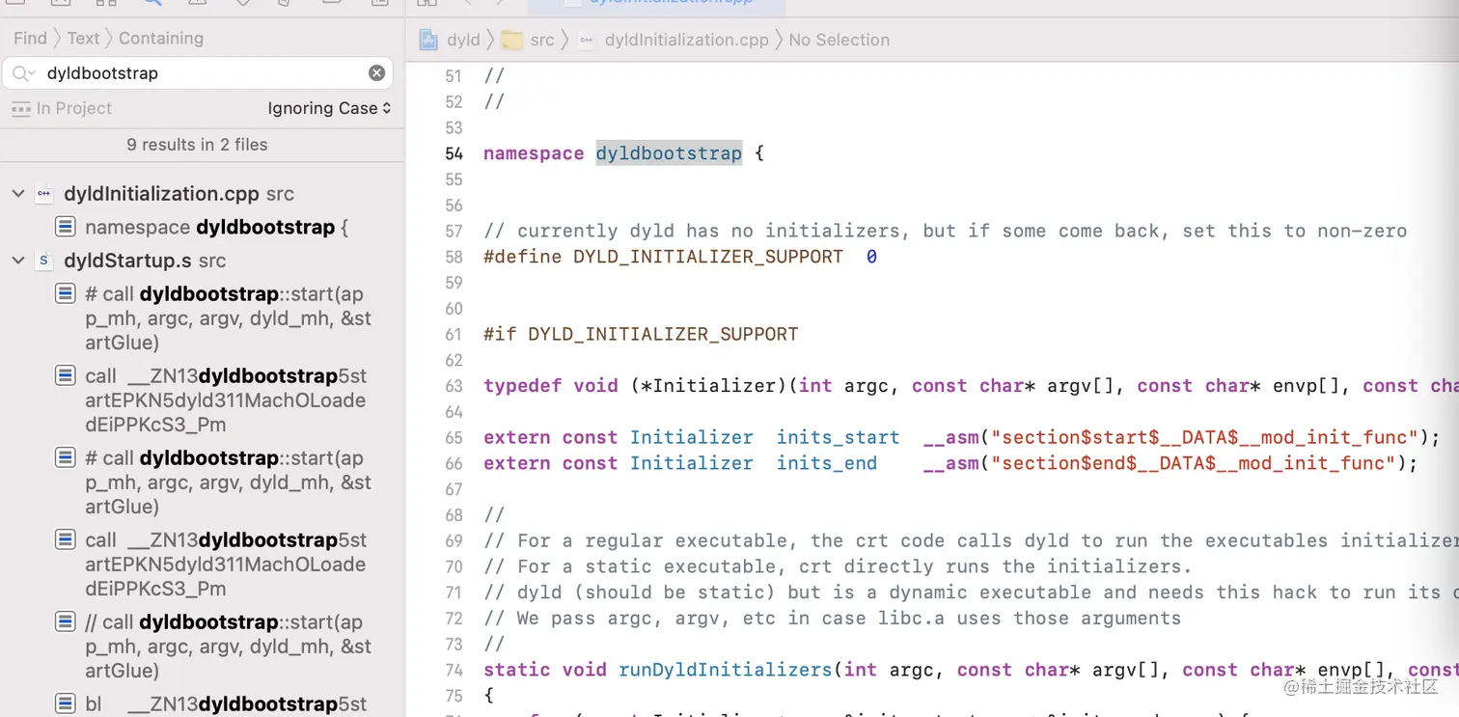Click the inits_end identifier
Image resolution: width=1459 pixels, height=717 pixels.
coord(827,463)
